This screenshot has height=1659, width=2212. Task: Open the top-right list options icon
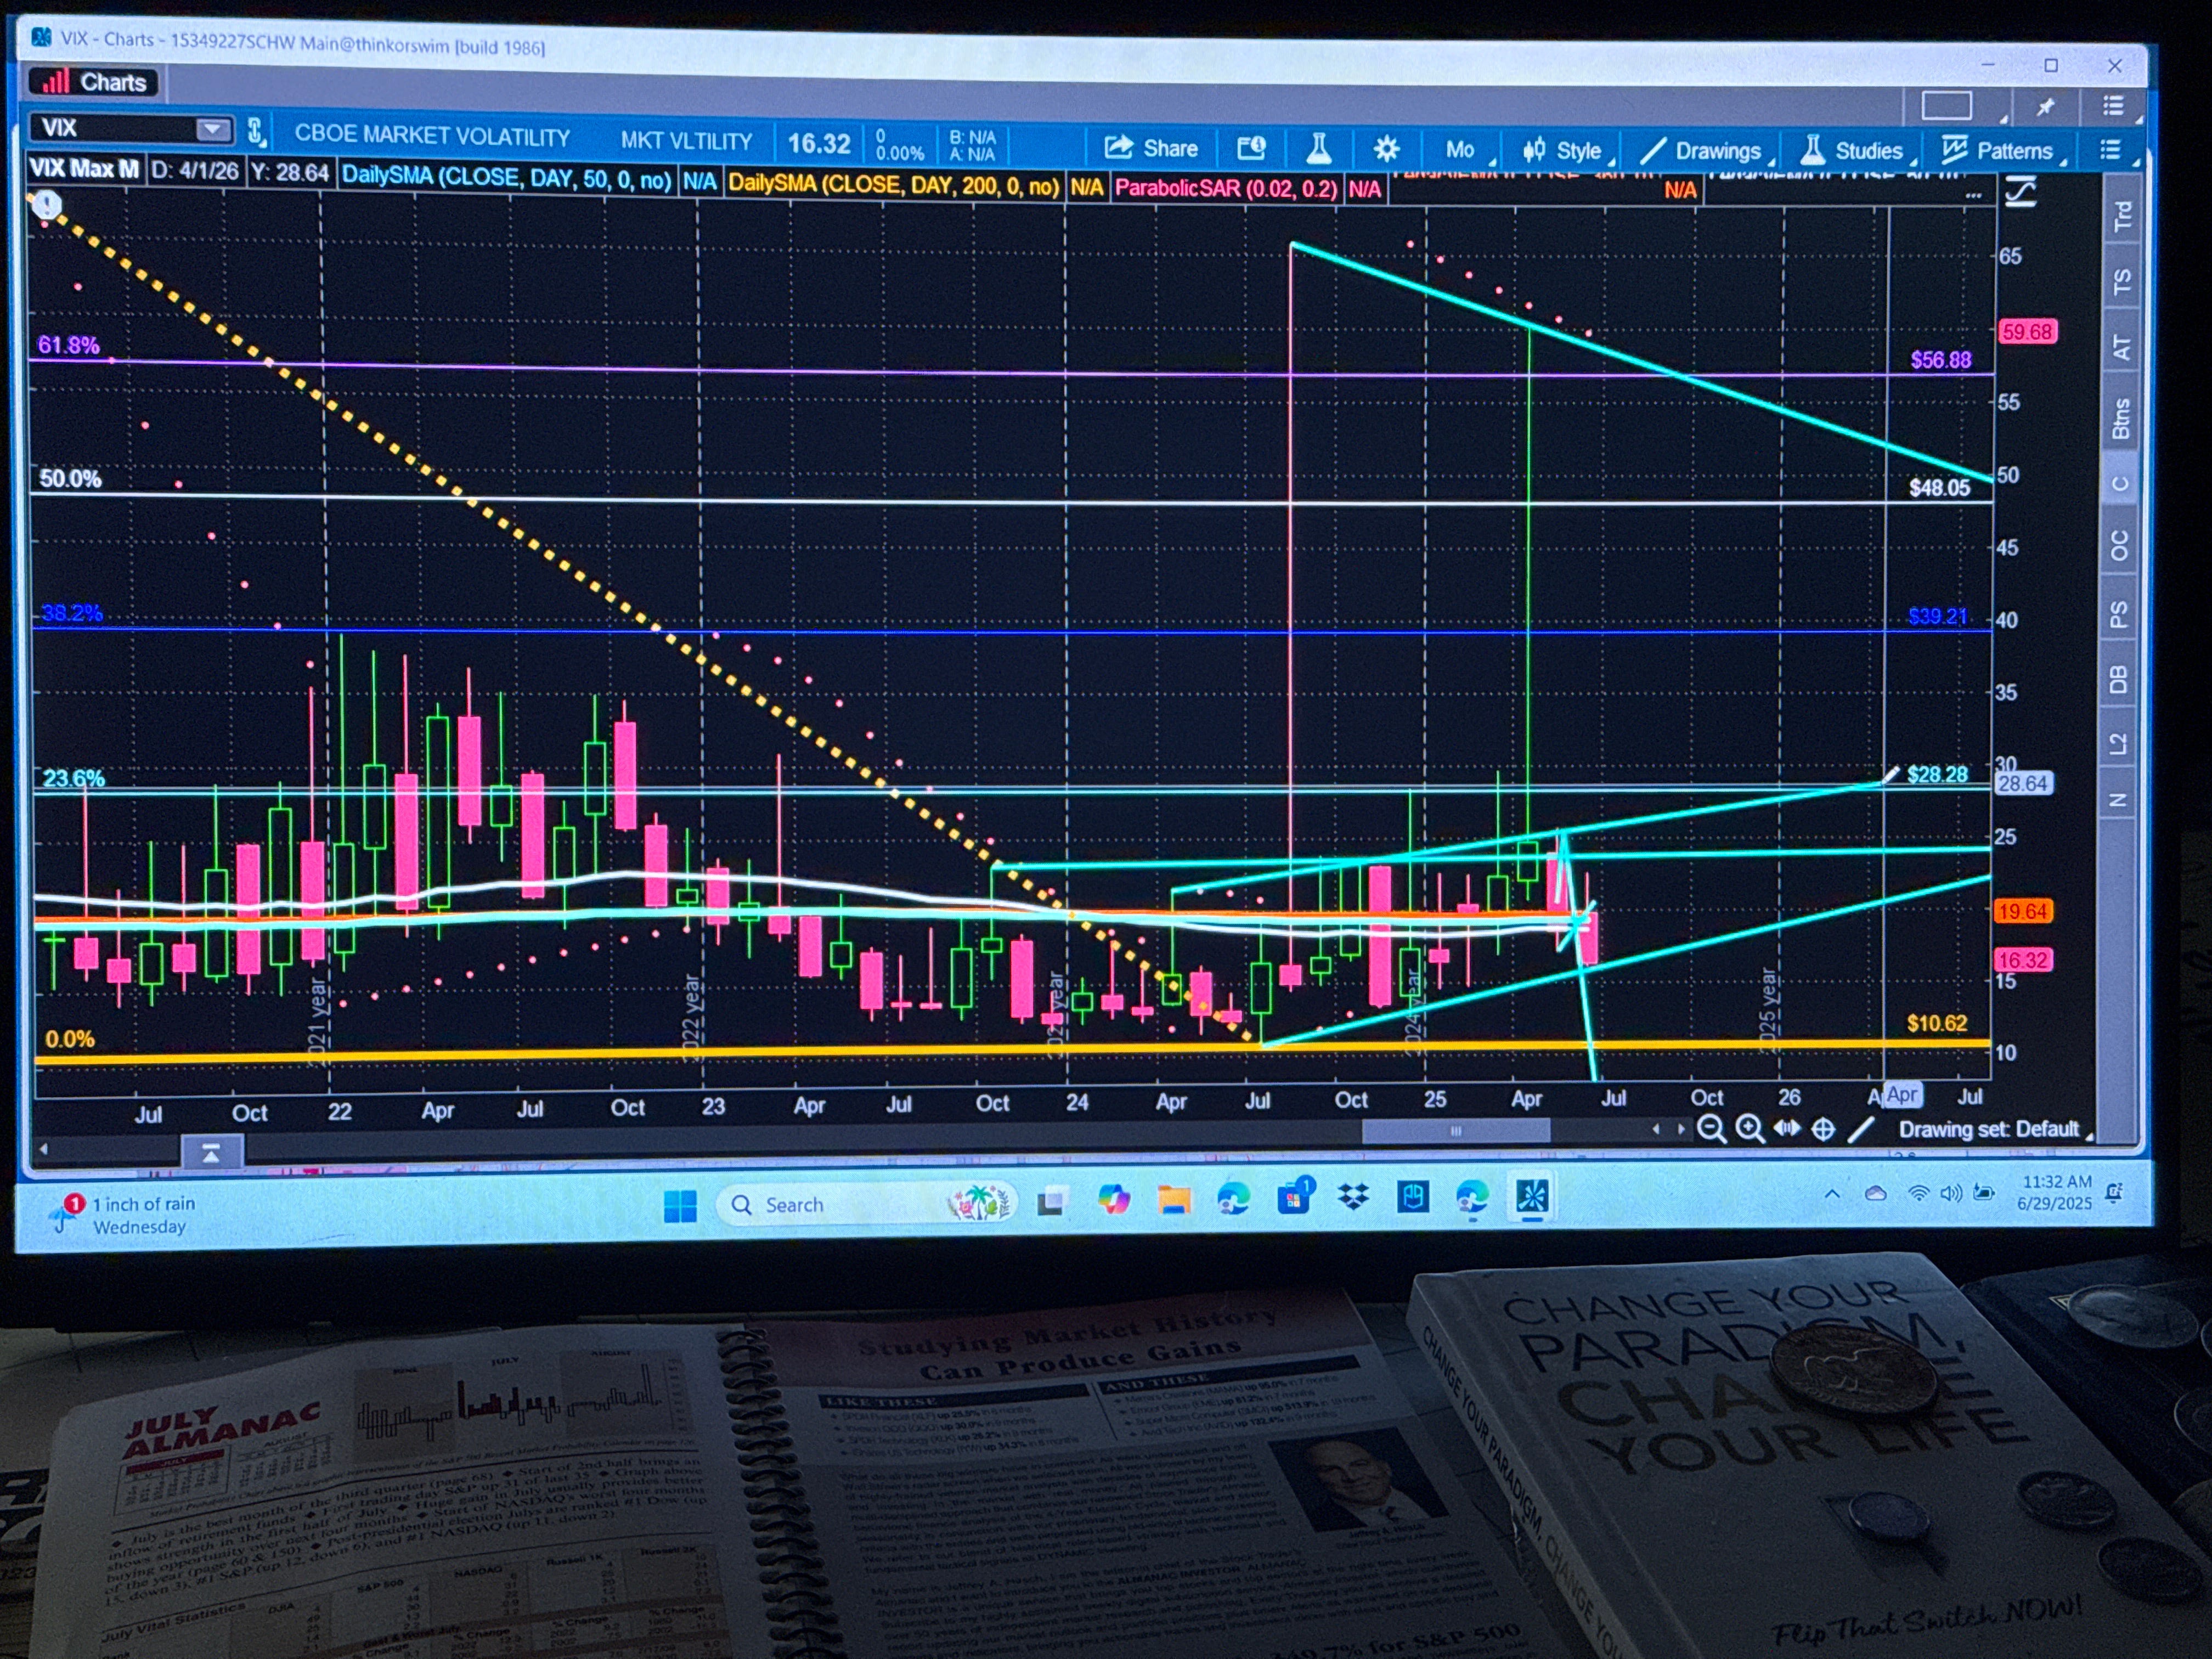(2114, 106)
